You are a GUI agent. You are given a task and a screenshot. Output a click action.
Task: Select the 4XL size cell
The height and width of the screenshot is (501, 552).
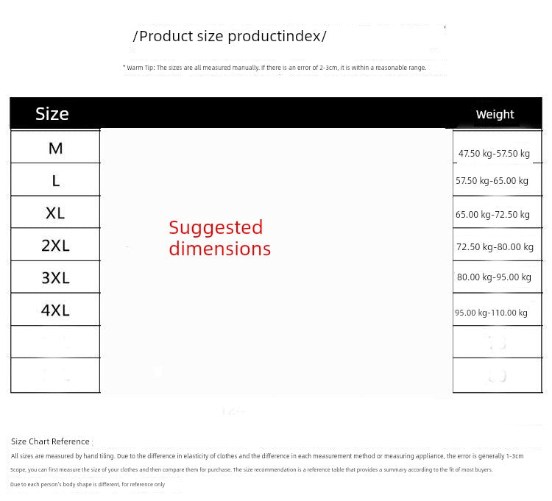[x=55, y=310]
